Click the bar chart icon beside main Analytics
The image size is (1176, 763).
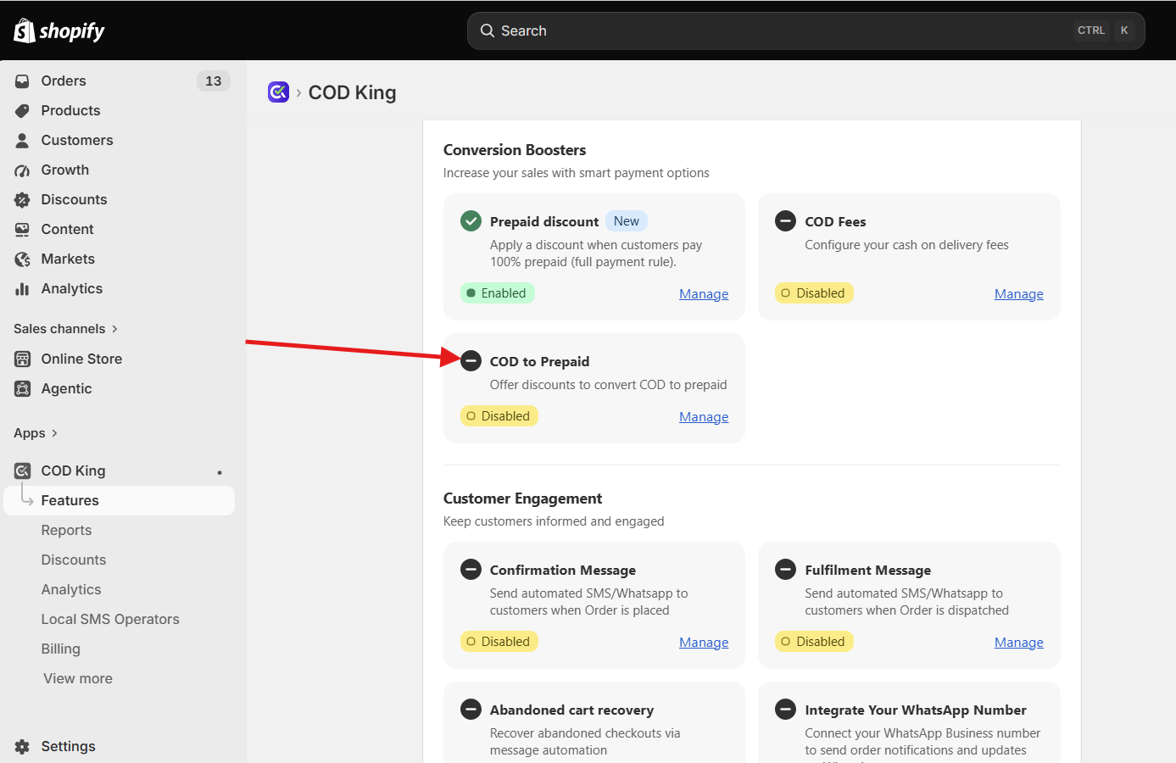coord(22,288)
